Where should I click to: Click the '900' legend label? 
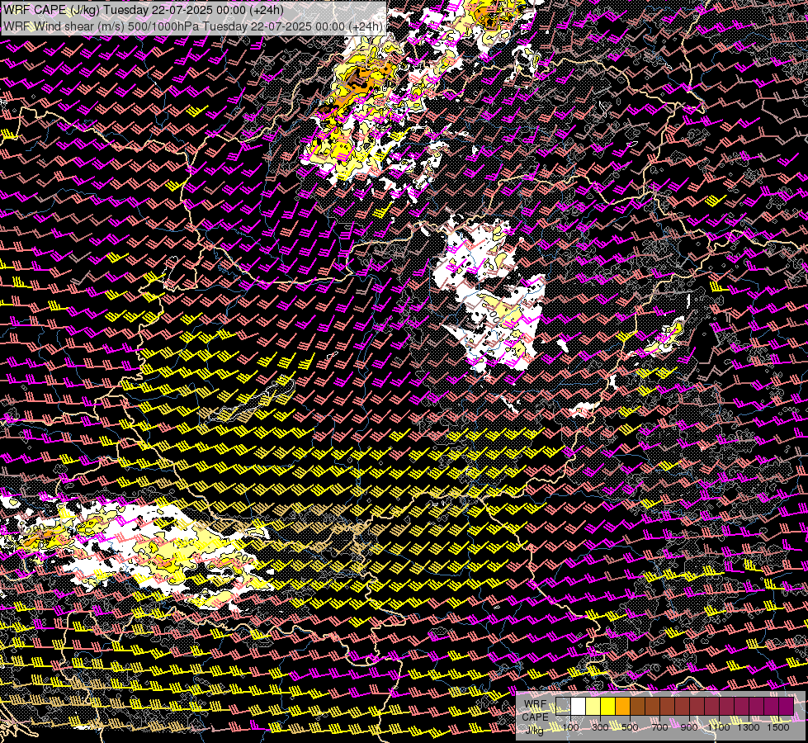pyautogui.click(x=689, y=727)
